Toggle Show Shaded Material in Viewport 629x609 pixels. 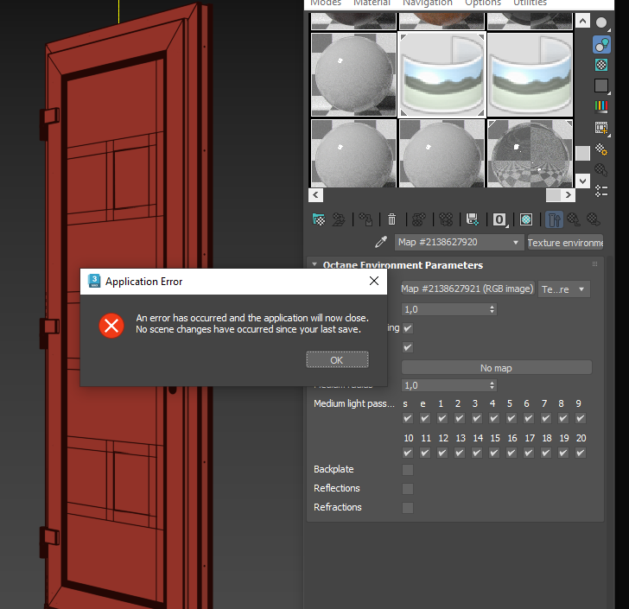[x=526, y=219]
